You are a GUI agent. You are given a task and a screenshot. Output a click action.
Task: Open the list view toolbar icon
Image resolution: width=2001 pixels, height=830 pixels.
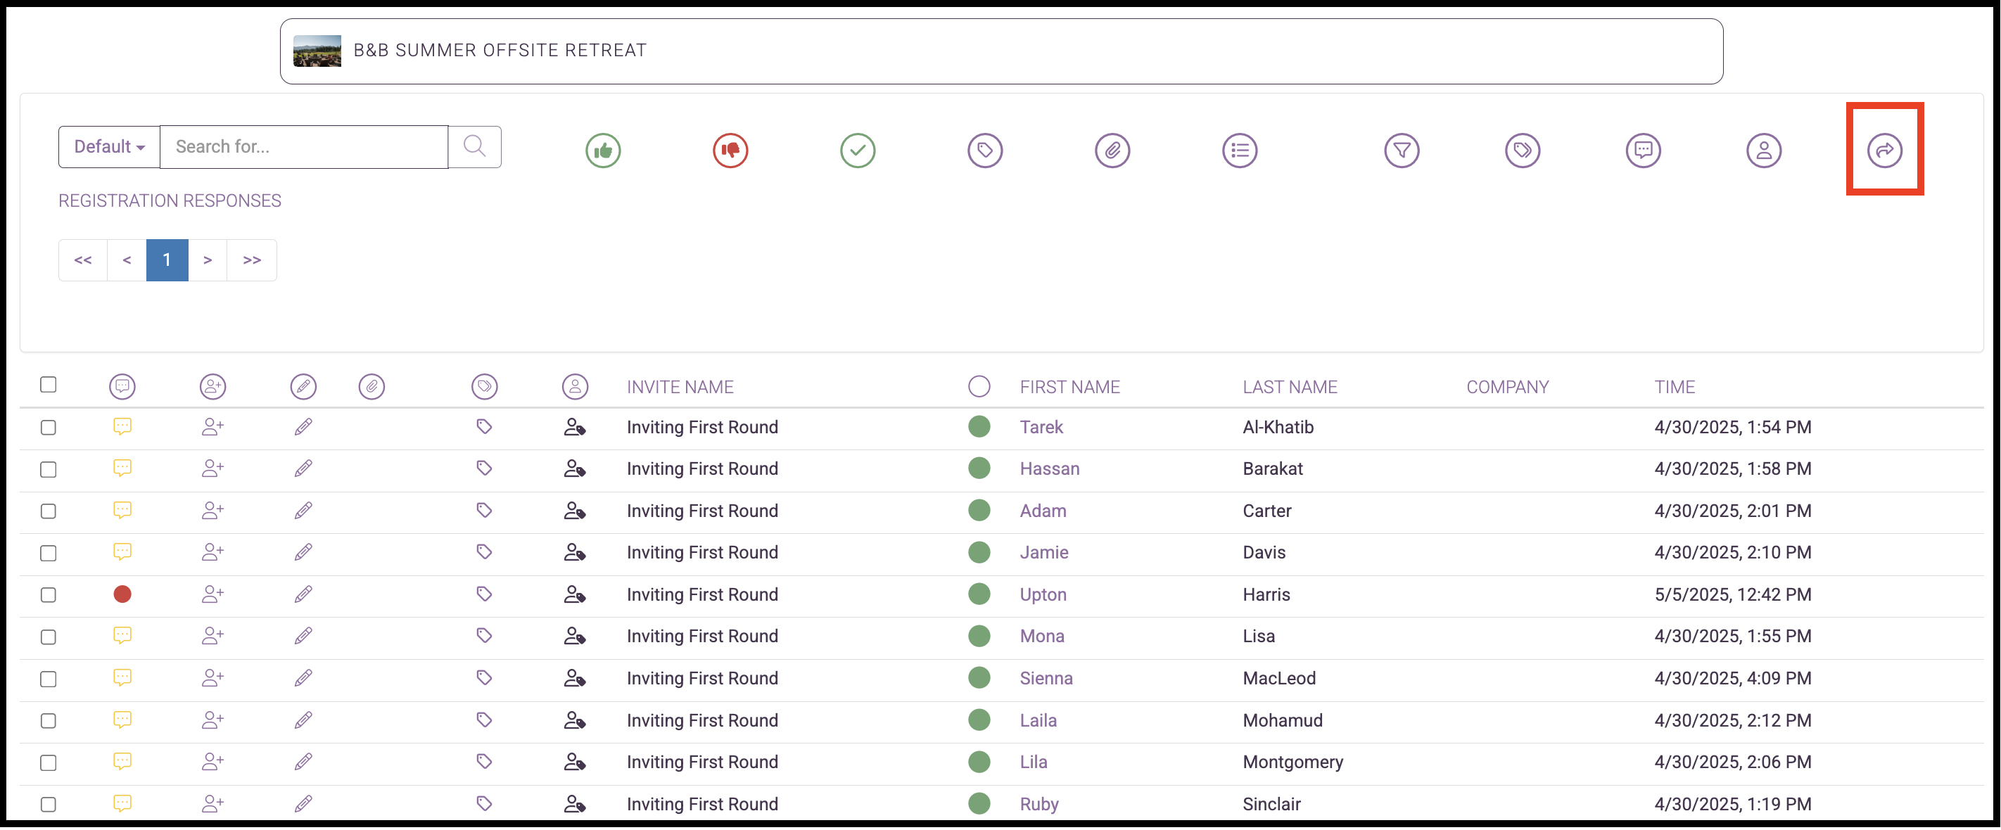1240,150
